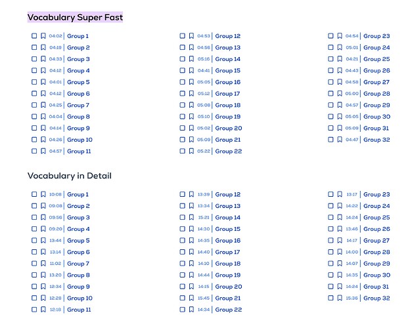Image resolution: width=414 pixels, height=328 pixels.
Task: Mark In Detail Group 28 as complete
Action: 331,252
